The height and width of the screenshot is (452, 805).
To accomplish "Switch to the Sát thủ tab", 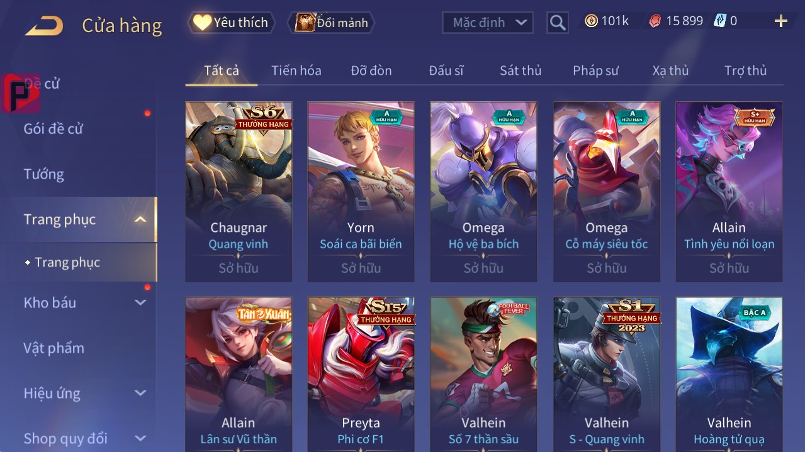I will [x=521, y=70].
